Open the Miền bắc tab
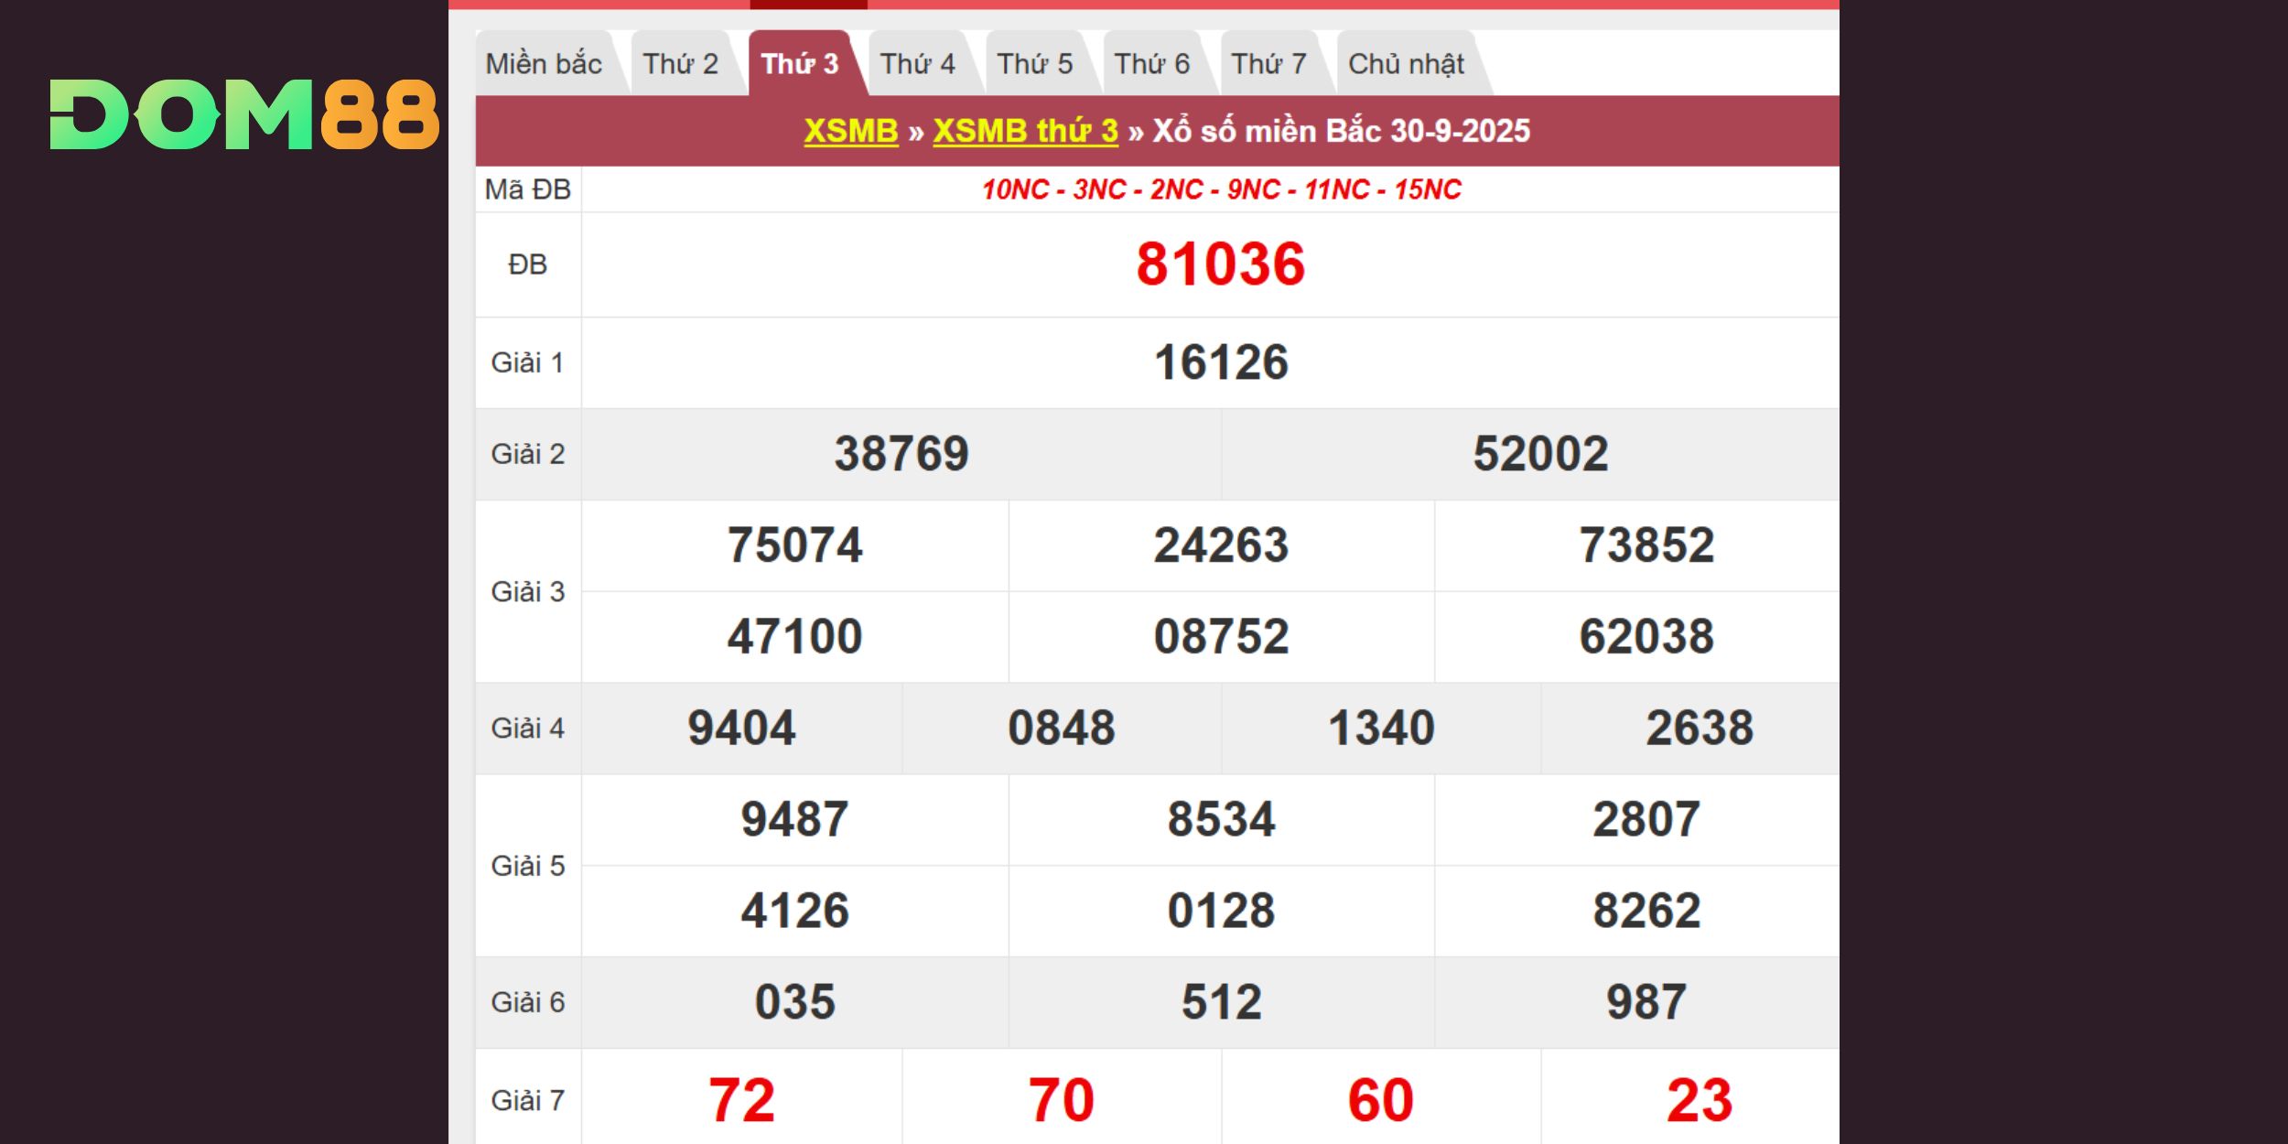The image size is (2288, 1144). coord(544,64)
